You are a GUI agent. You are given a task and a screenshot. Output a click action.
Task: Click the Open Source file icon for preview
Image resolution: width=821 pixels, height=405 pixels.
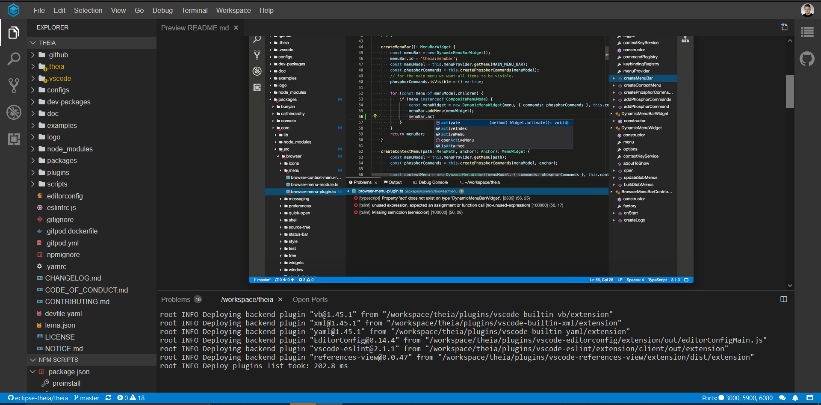(784, 27)
